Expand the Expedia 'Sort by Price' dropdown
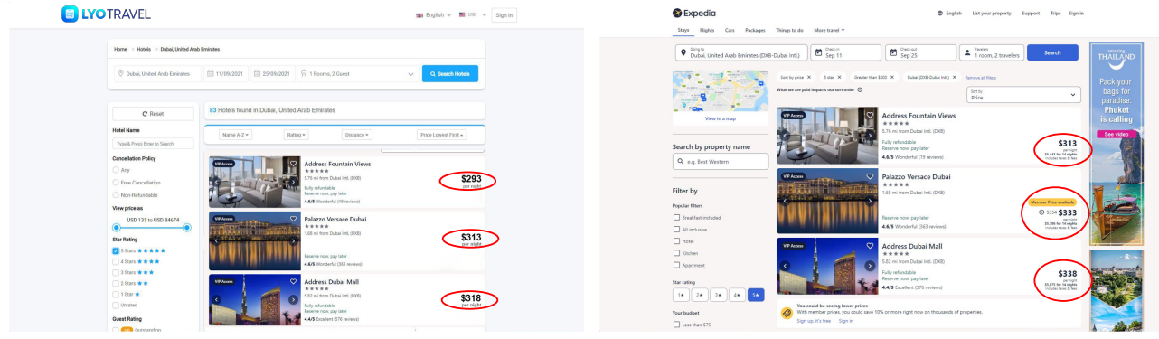 click(1022, 94)
